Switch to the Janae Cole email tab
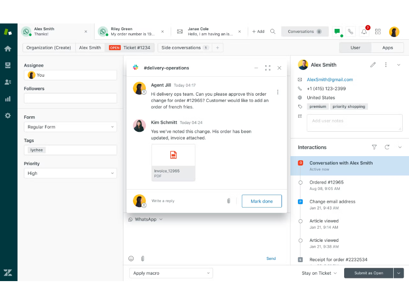The image size is (409, 305). pos(209,32)
